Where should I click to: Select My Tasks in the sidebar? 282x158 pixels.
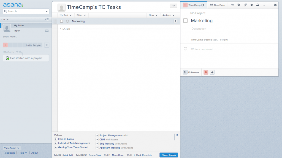(19, 26)
